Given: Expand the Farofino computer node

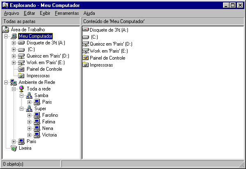Looking at the screenshot, I should coord(29,115).
